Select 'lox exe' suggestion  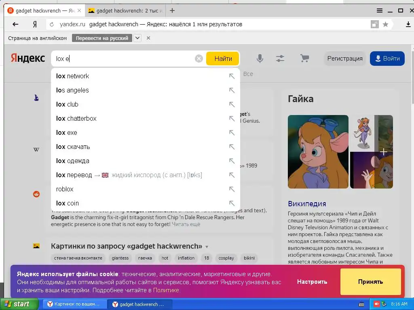pos(146,132)
